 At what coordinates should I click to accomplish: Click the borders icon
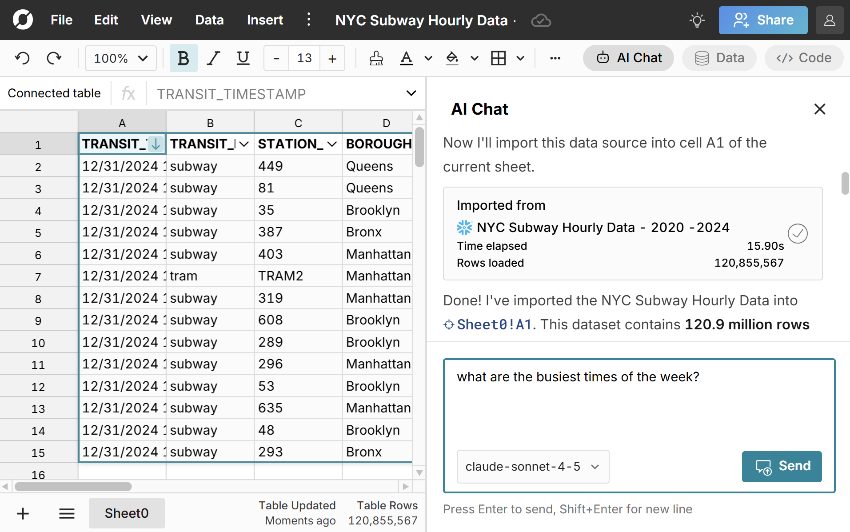(499, 58)
